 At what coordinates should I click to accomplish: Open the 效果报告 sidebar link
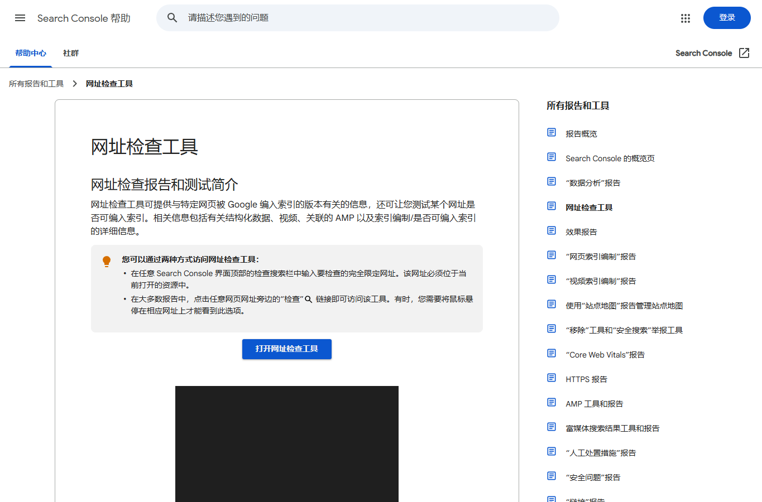pyautogui.click(x=581, y=232)
